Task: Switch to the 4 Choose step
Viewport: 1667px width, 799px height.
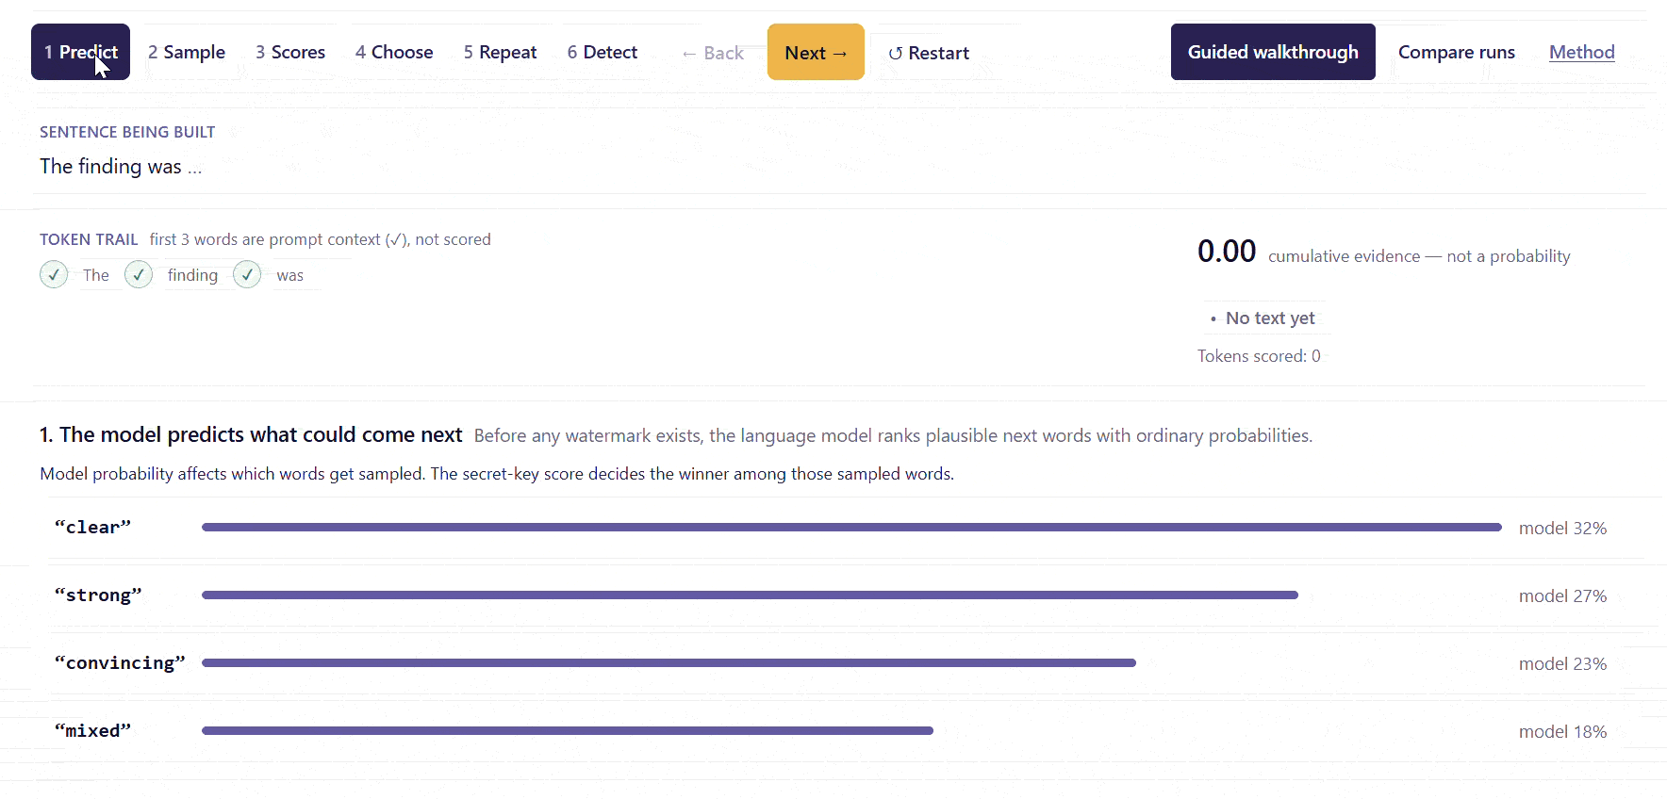Action: 394,52
